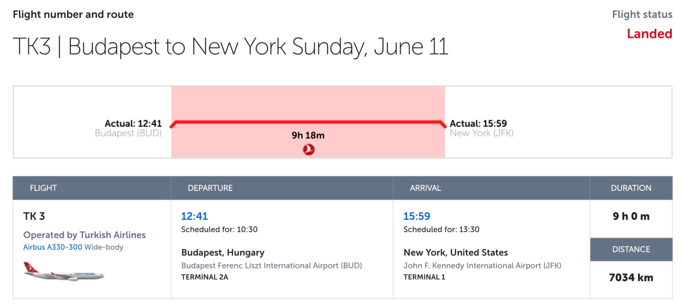The width and height of the screenshot is (683, 308).
Task: Open Budapest Ferenc Liszt International Airport link
Action: (271, 265)
